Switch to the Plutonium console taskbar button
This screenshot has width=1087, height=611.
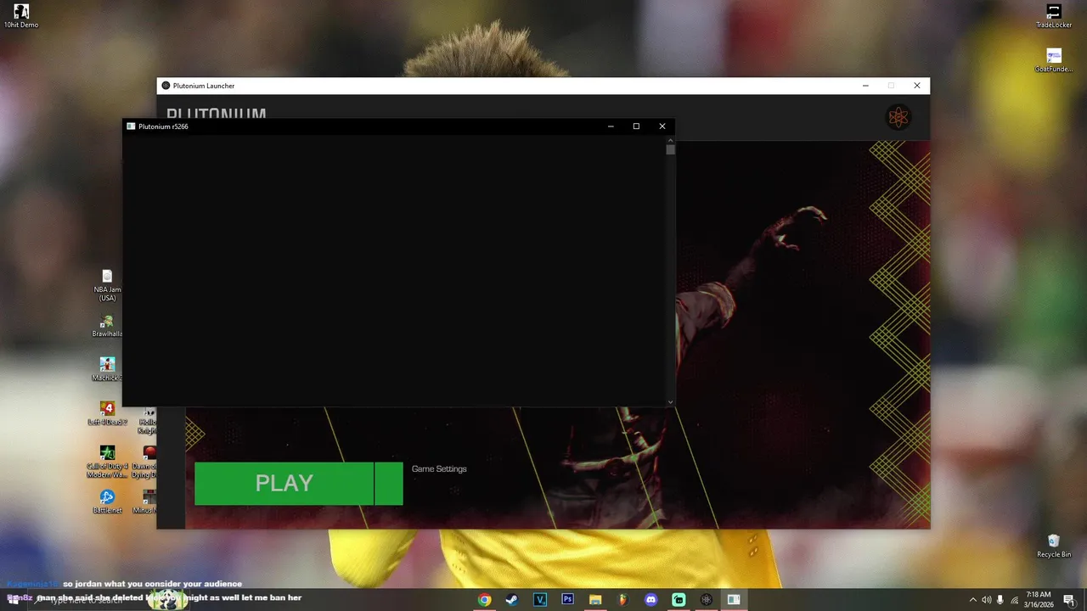point(734,600)
